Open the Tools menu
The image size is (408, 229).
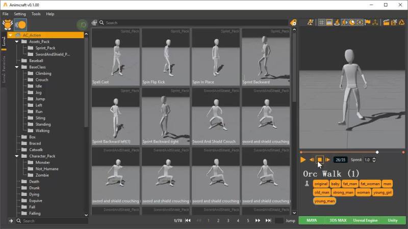[x=36, y=14]
